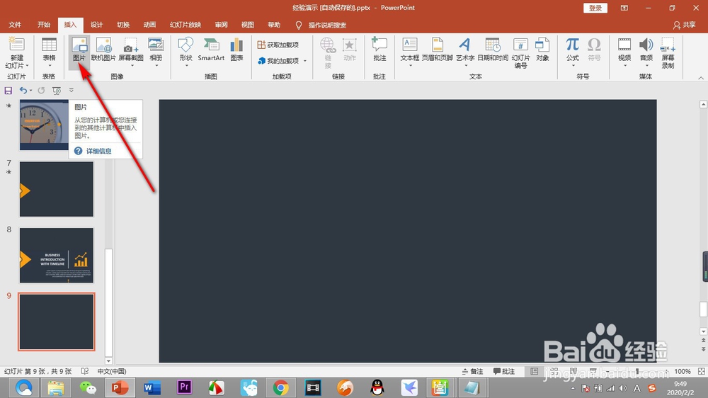Select slide 8 thumbnail with chart icon
The width and height of the screenshot is (708, 398).
coord(57,255)
